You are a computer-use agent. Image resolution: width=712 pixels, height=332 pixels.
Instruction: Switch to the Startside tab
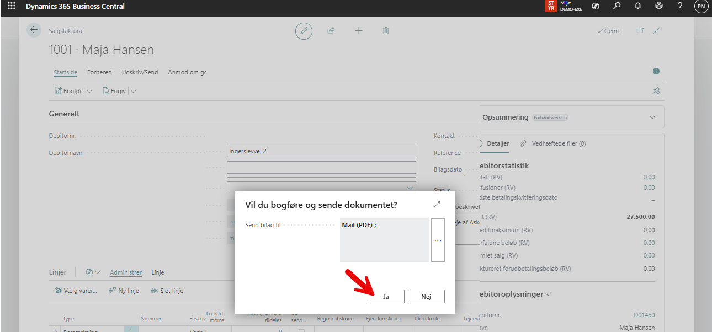pyautogui.click(x=65, y=72)
